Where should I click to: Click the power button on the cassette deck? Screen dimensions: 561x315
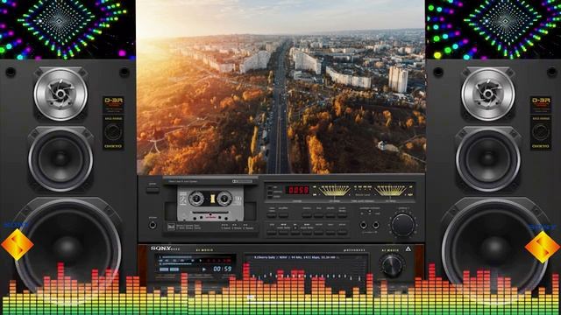153,190
